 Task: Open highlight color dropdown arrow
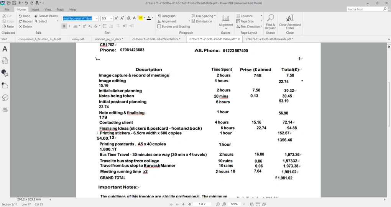point(145,18)
